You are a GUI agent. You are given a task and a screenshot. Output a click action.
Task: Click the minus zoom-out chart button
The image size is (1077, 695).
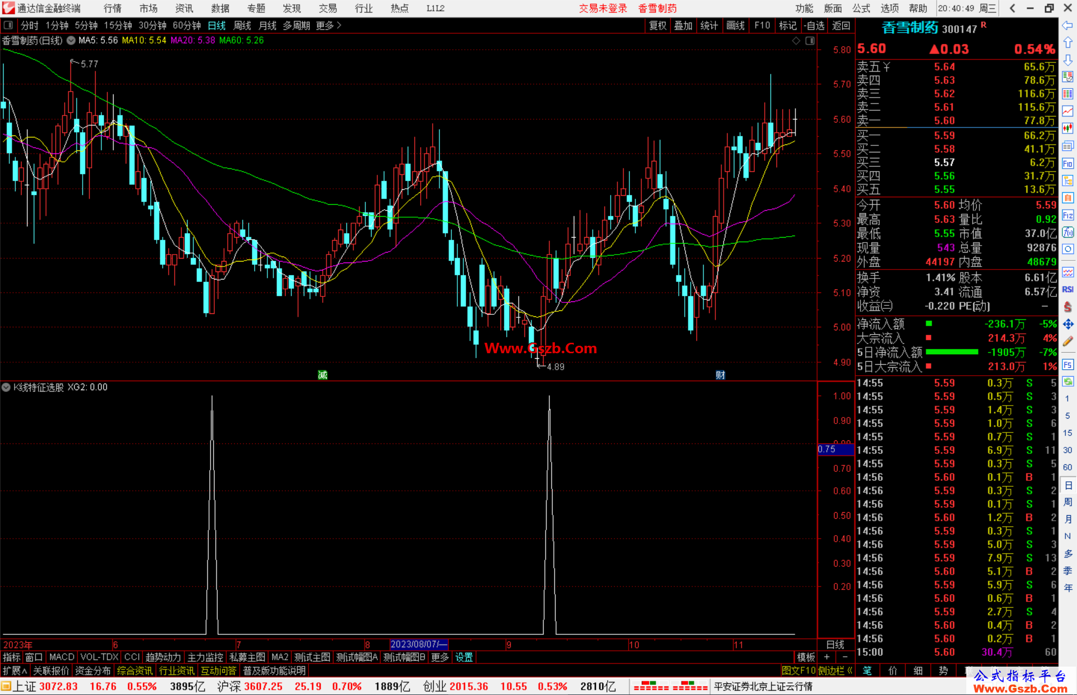(x=845, y=658)
